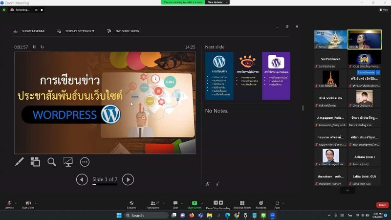
Task: Select the Sui Patcharee participant tile
Action: [330, 59]
